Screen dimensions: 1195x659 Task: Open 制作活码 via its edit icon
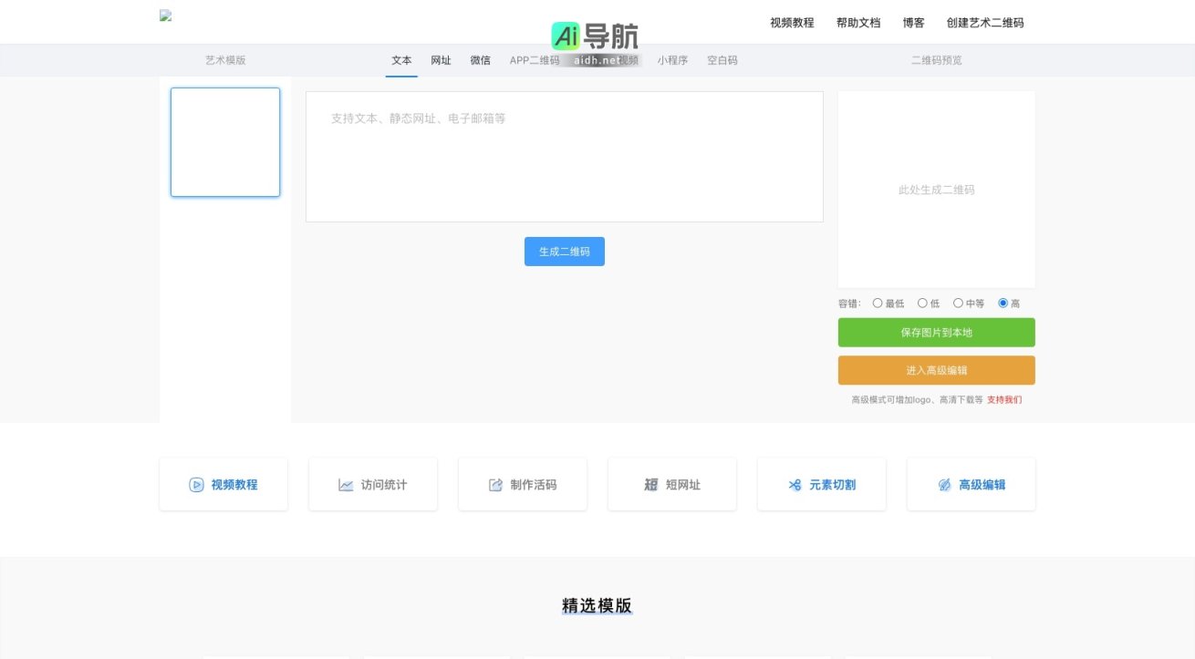pyautogui.click(x=495, y=484)
